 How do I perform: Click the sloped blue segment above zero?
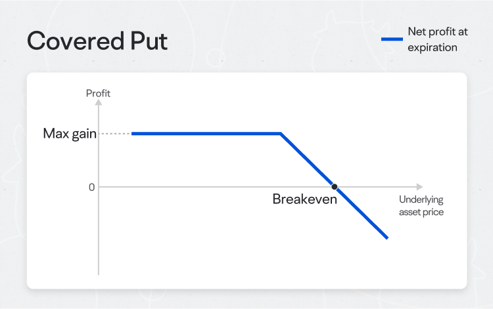pyautogui.click(x=306, y=160)
